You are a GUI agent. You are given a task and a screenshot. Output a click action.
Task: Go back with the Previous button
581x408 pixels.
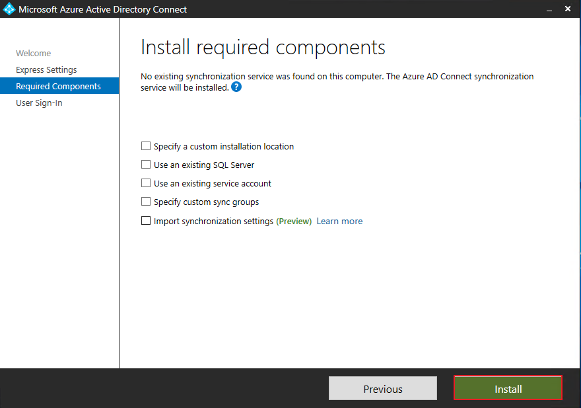point(383,388)
